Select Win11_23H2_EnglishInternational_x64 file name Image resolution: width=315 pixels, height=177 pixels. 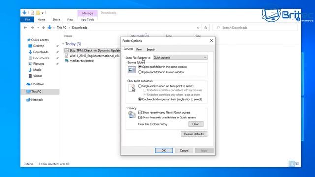click(94, 56)
